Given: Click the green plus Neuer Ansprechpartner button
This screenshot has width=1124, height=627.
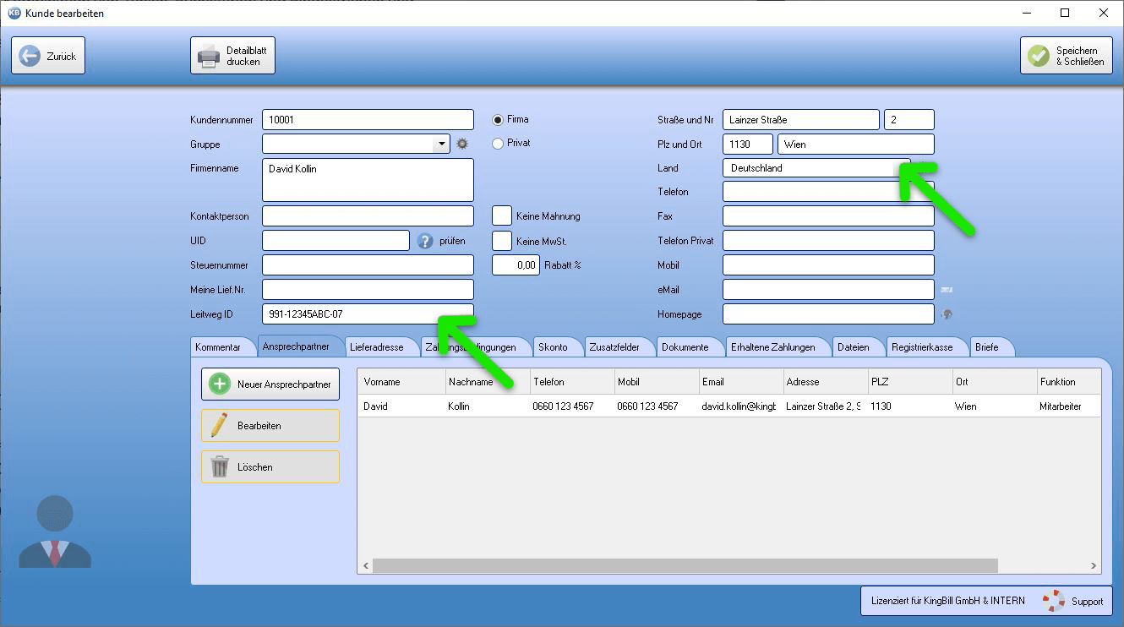Looking at the screenshot, I should 270,384.
